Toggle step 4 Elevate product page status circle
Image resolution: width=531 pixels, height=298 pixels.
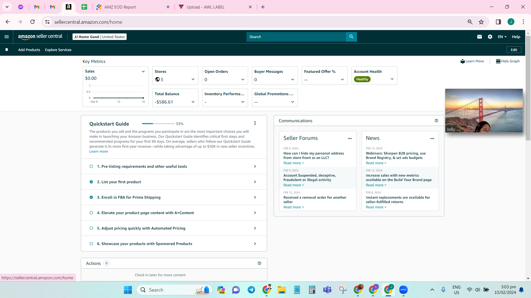(91, 213)
